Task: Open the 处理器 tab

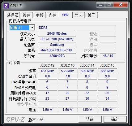Action: 12,15
